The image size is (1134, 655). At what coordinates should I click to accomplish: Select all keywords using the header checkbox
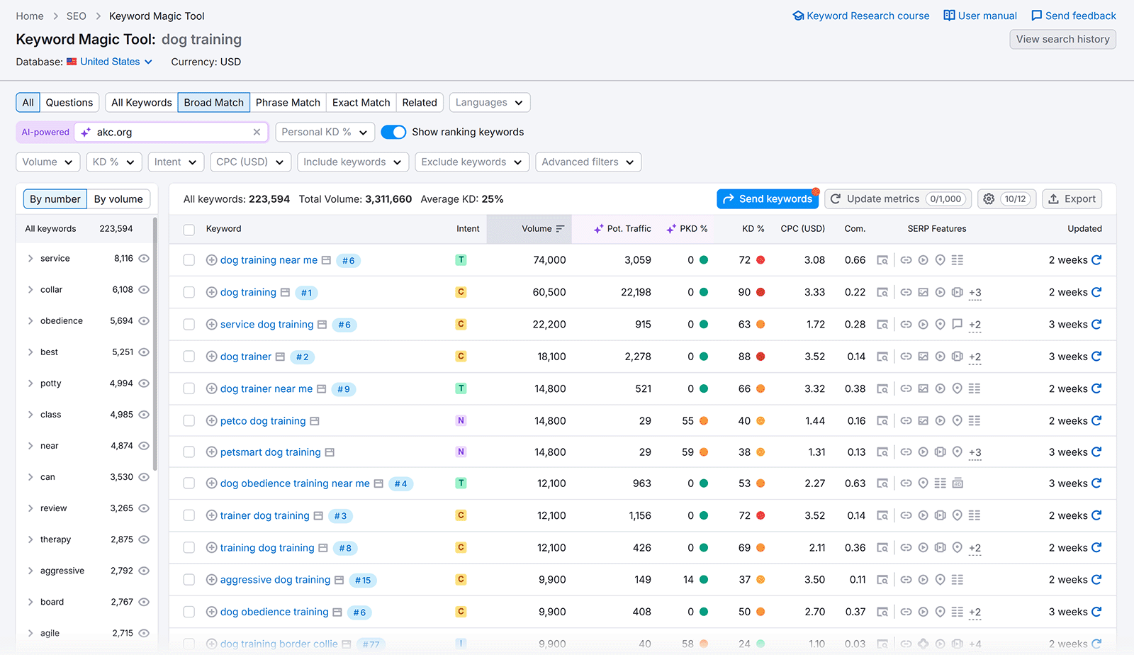pos(189,229)
